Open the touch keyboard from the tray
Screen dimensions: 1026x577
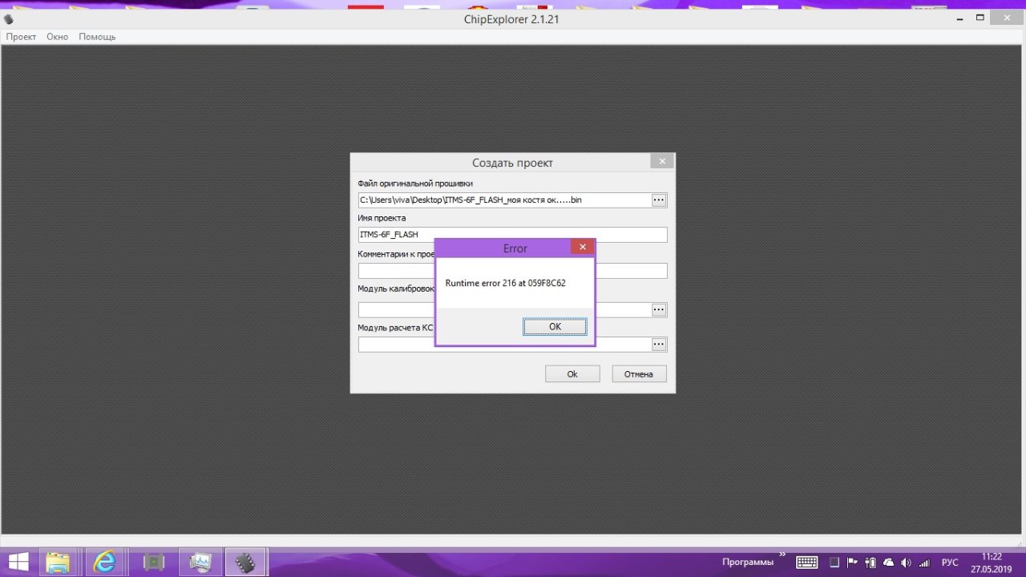click(806, 563)
